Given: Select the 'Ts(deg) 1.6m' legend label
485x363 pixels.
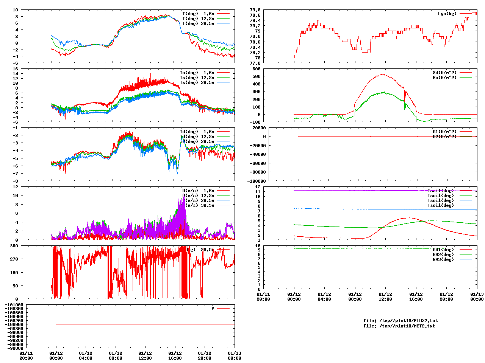Looking at the screenshot, I should [197, 73].
